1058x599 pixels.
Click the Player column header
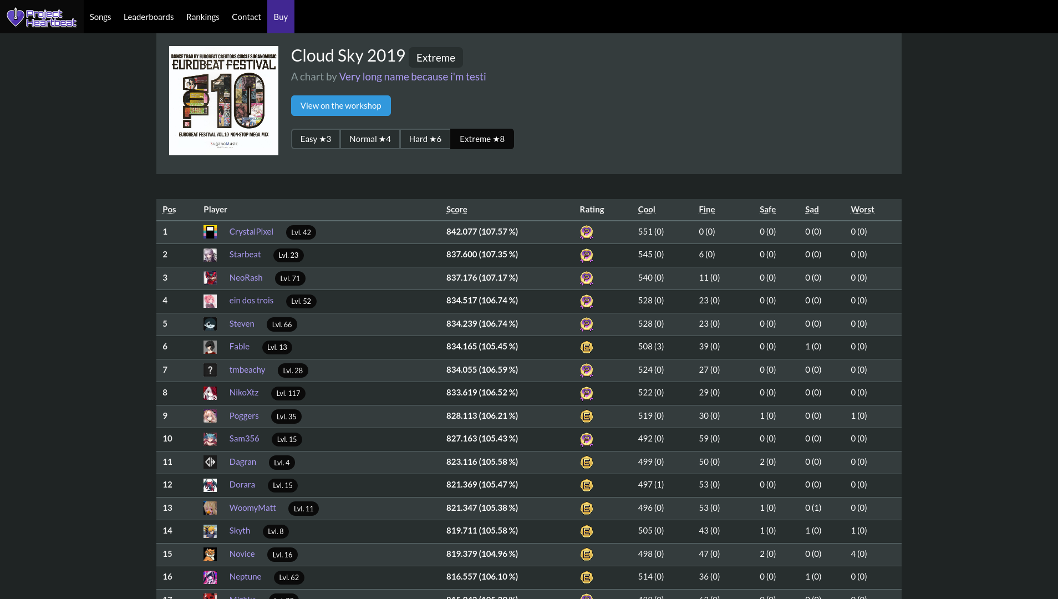click(215, 210)
